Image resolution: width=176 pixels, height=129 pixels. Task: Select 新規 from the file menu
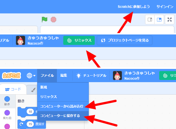click(x=63, y=87)
